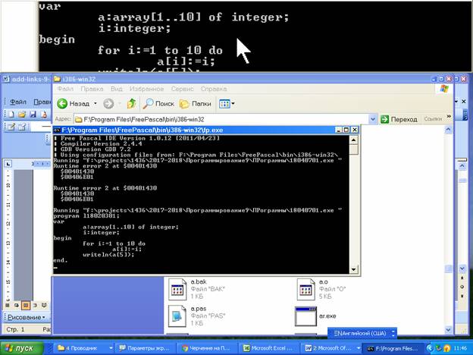Viewport: 473px width, 355px height.
Task: Click the Word vertical scrollbar down arrow
Action: (462, 269)
